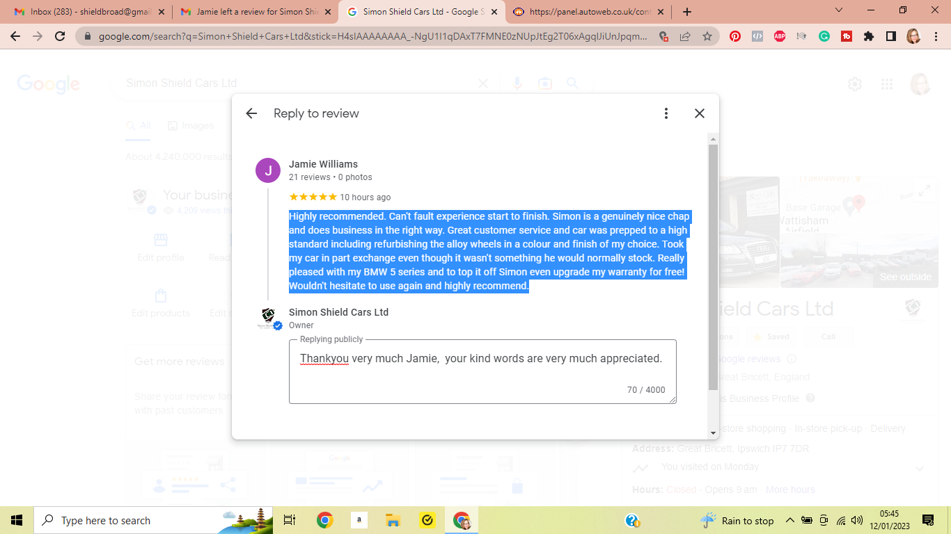The width and height of the screenshot is (951, 534).
Task: Open Google apps grid
Action: coord(887,84)
